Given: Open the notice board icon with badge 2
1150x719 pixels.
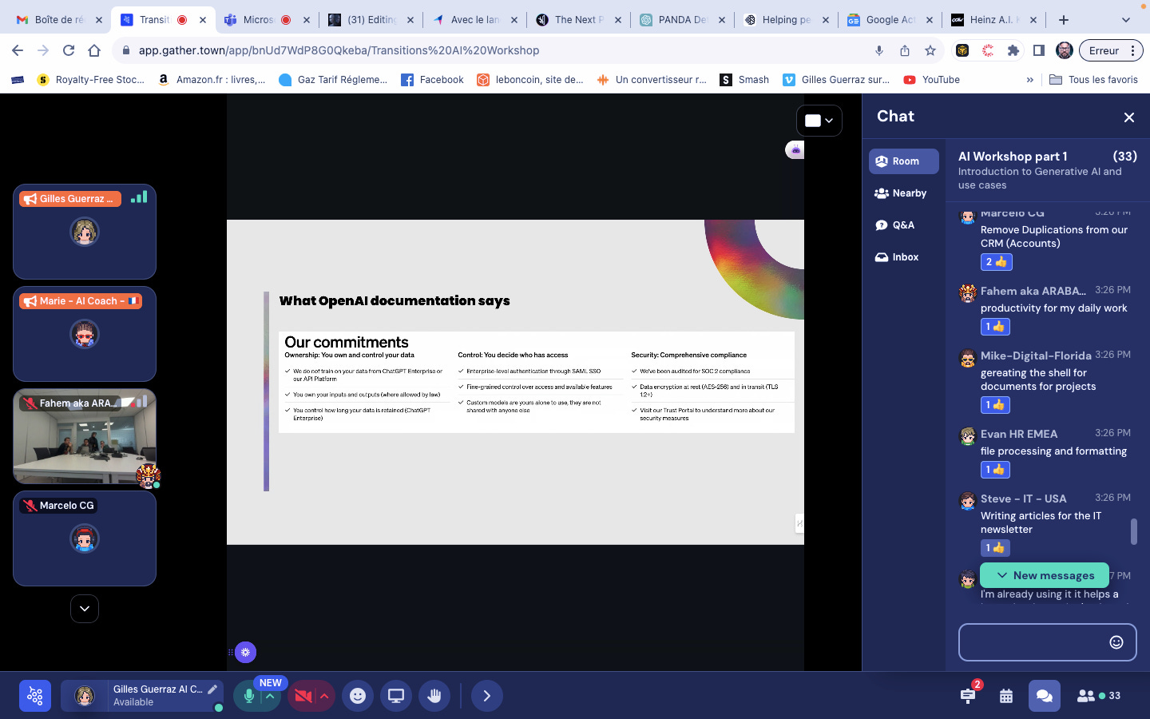Looking at the screenshot, I should coord(968,696).
